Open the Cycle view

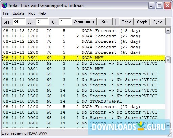[x=158, y=22]
